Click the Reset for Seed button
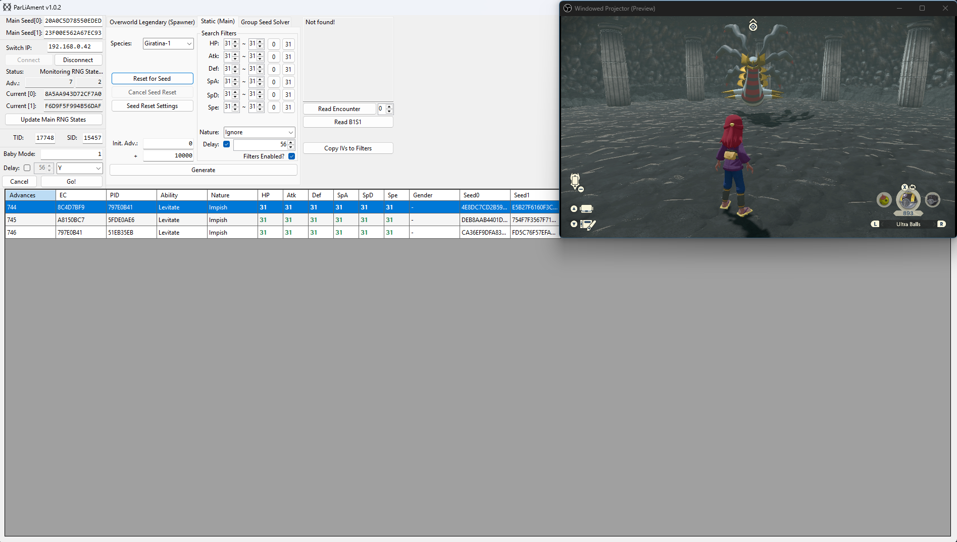The height and width of the screenshot is (542, 957). click(152, 79)
